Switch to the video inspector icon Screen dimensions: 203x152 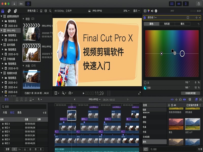point(145,11)
